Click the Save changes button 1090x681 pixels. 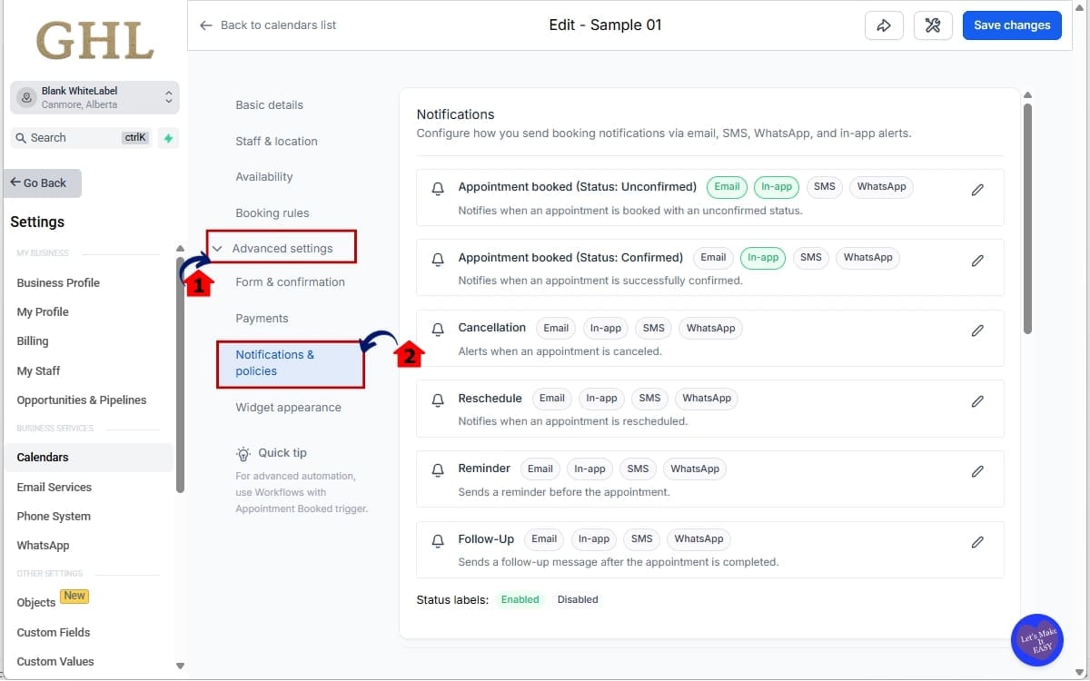[x=1011, y=25]
